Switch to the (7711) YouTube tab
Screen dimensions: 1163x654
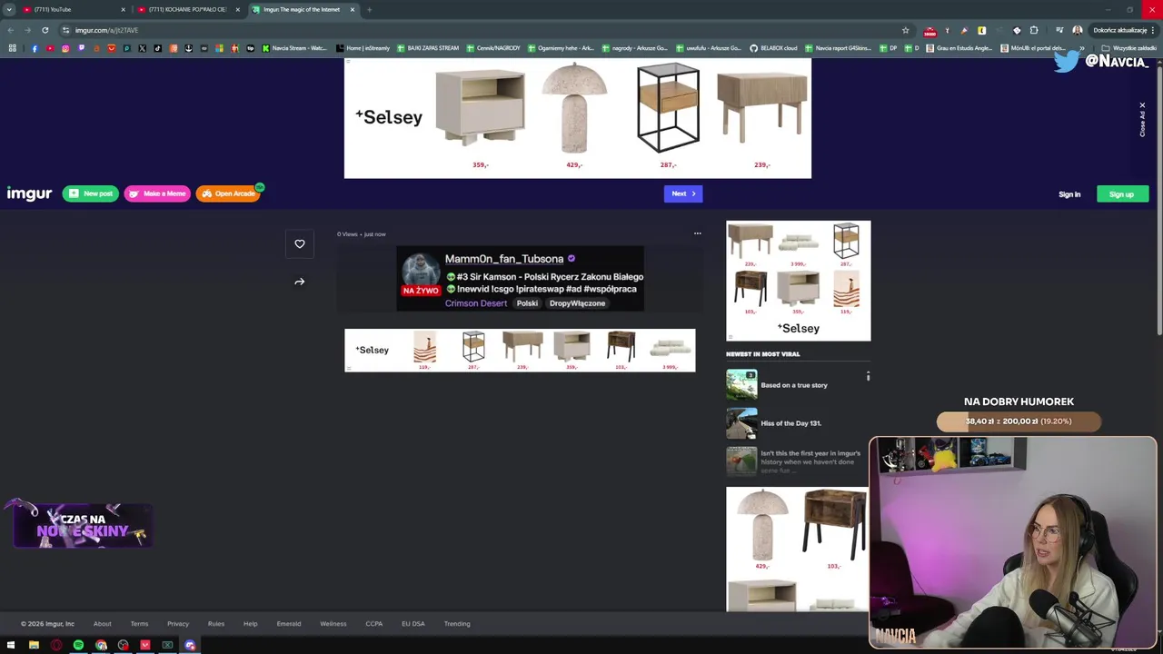73,9
